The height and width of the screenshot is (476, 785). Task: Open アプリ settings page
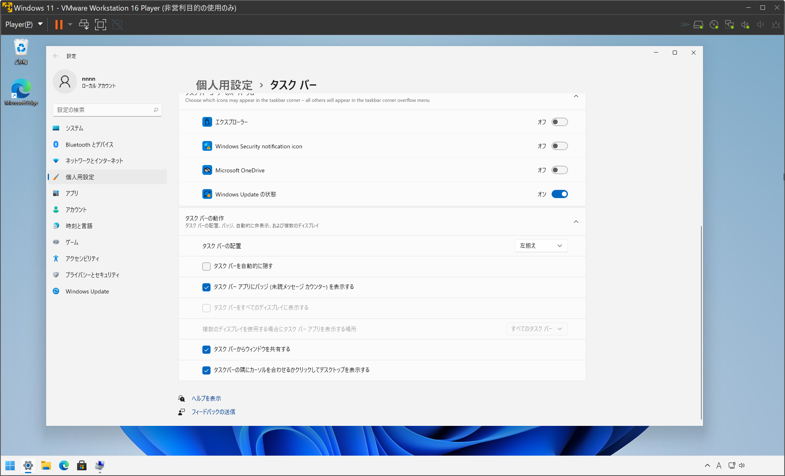point(107,193)
